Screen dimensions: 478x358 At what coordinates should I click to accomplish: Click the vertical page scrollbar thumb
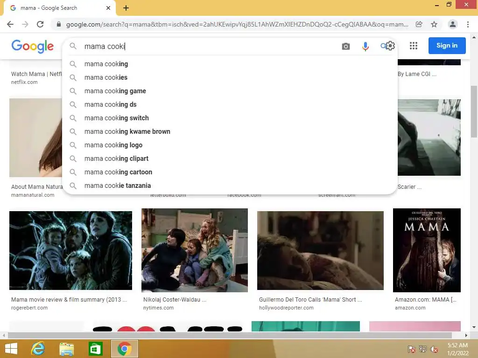point(474,111)
